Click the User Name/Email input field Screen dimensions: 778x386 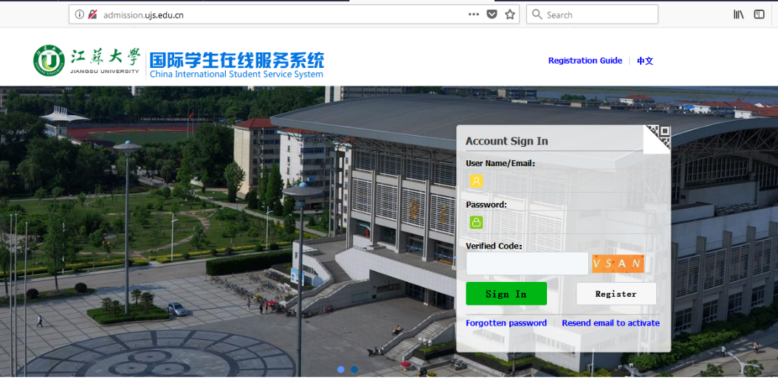(561, 181)
